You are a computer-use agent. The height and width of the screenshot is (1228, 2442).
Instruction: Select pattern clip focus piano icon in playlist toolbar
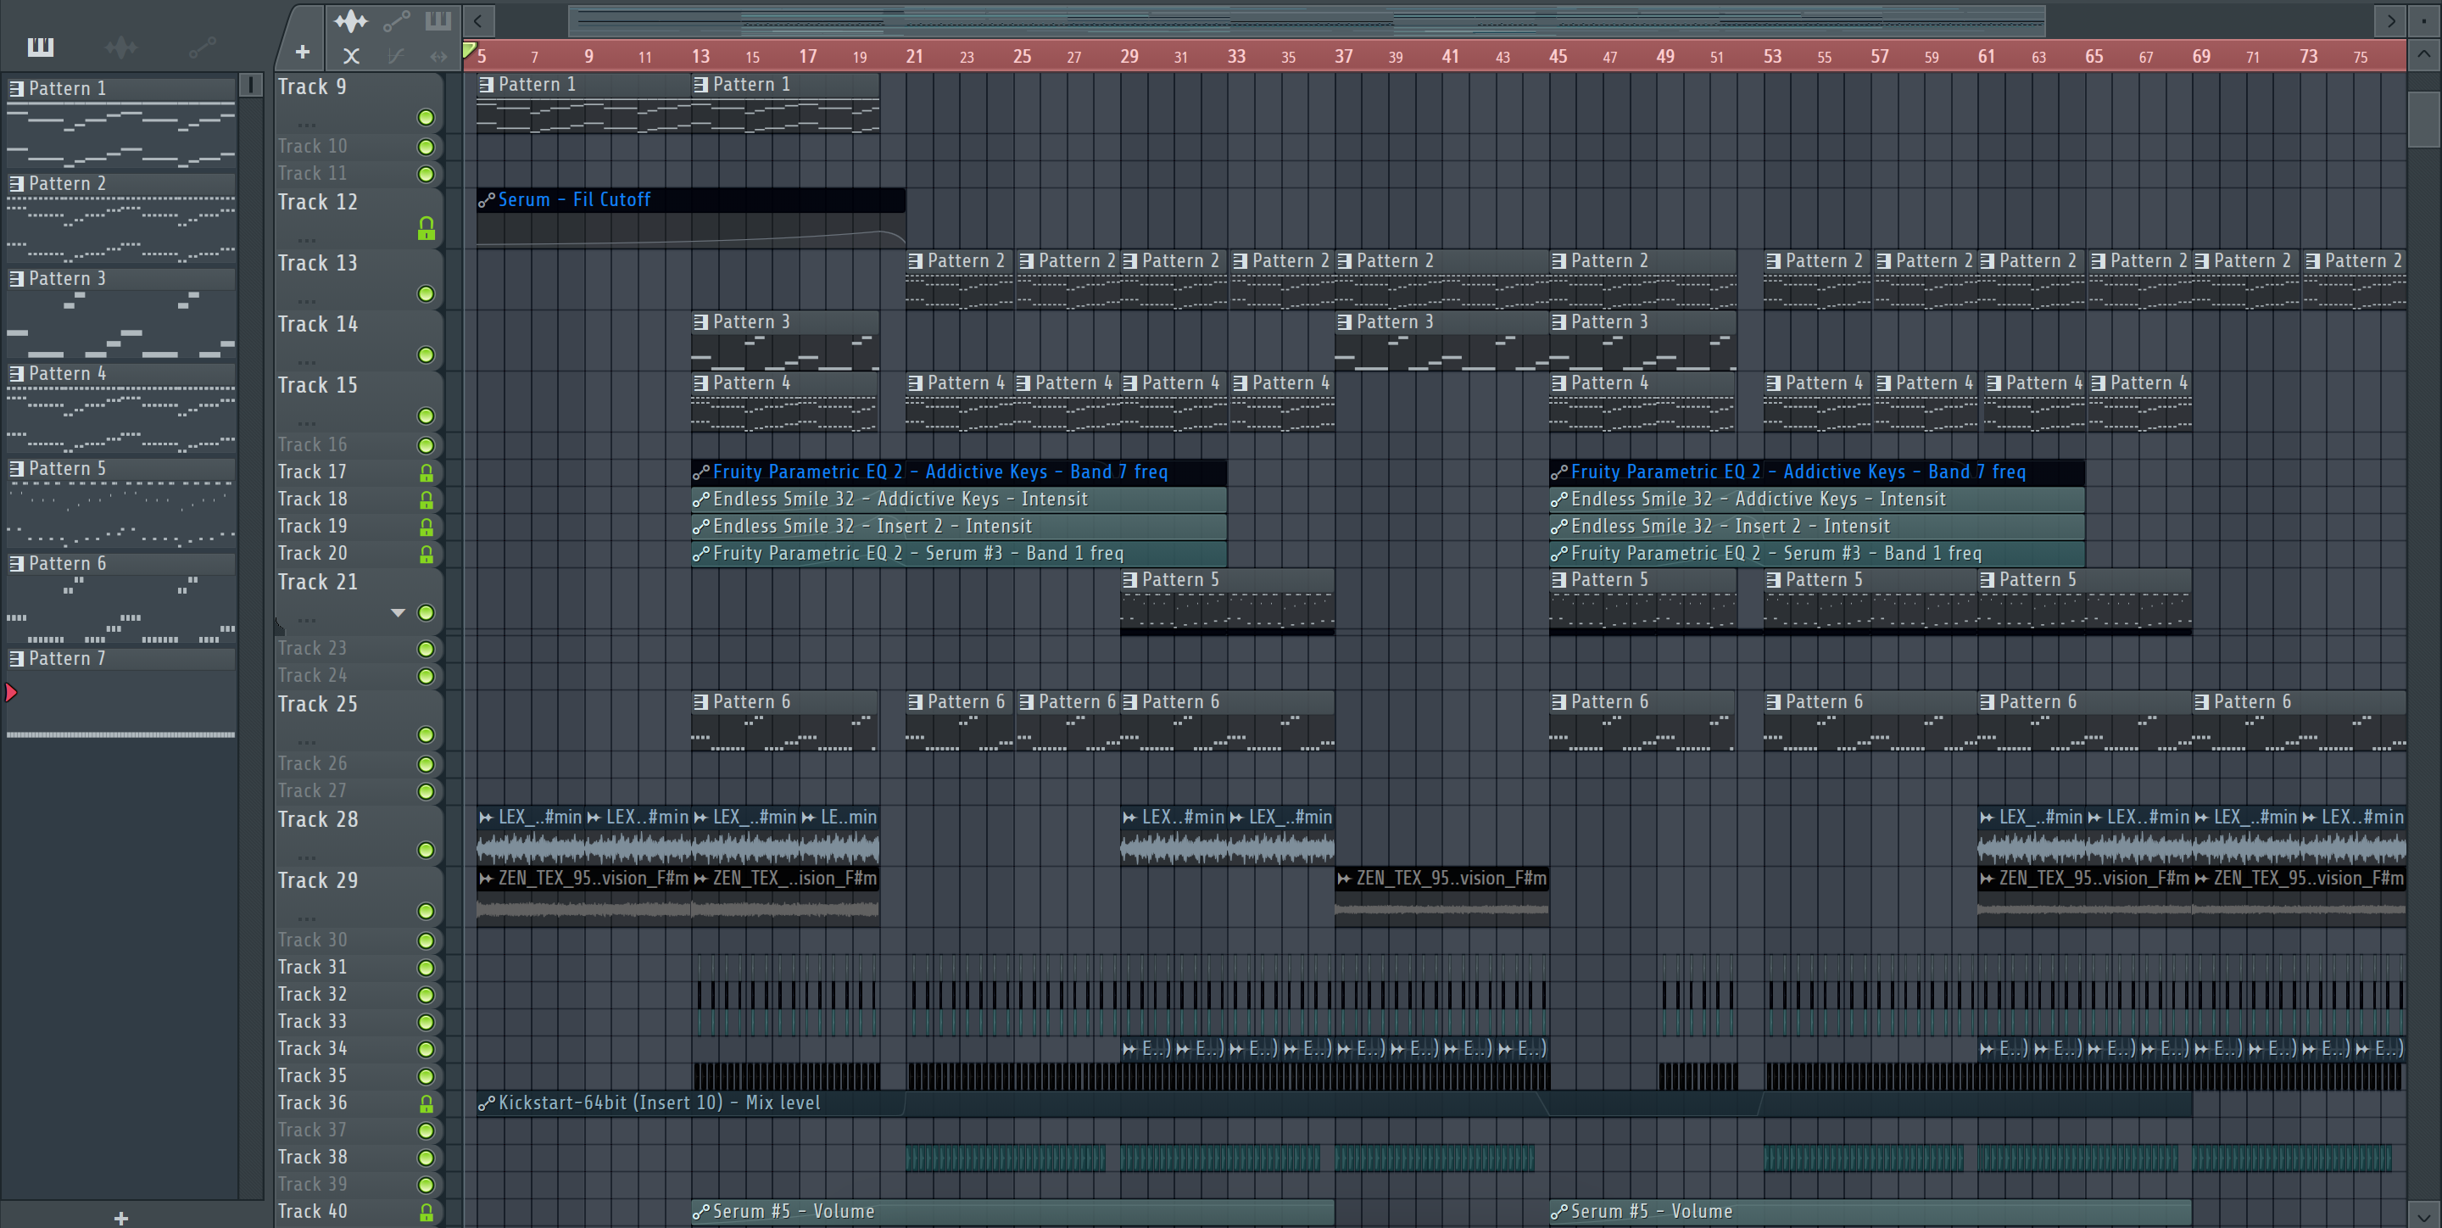(438, 20)
